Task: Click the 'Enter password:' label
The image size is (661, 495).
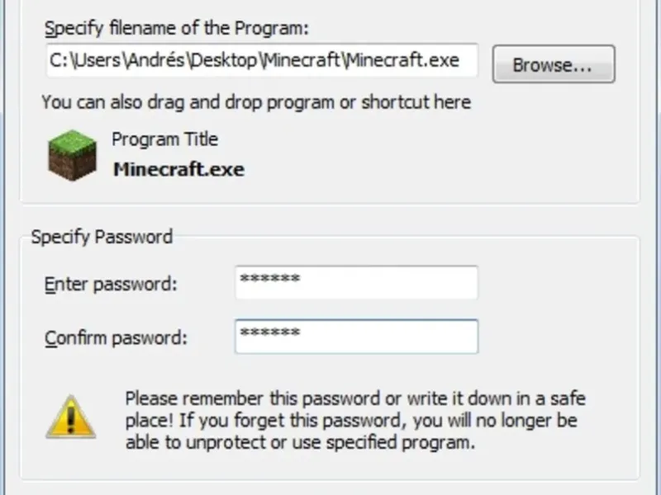Action: click(111, 285)
